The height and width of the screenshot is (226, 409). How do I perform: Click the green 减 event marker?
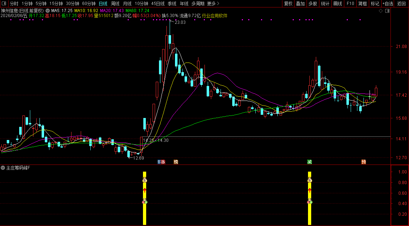[x=309, y=162]
